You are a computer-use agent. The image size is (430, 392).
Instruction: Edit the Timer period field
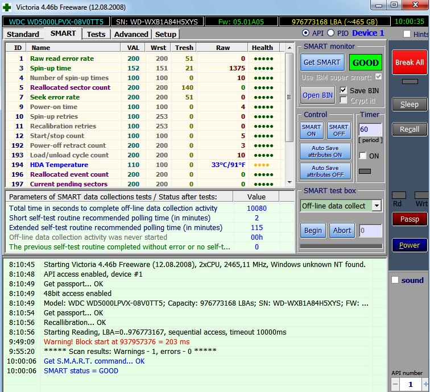tap(370, 130)
